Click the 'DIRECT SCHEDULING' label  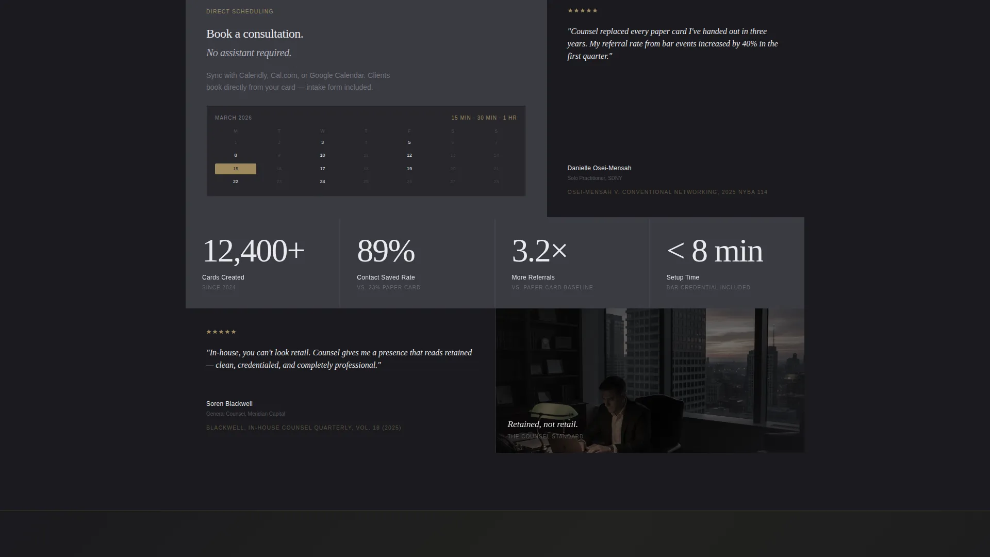[240, 11]
